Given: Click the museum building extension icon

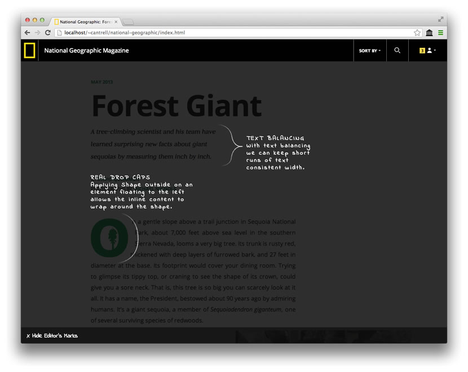Looking at the screenshot, I should [x=429, y=33].
